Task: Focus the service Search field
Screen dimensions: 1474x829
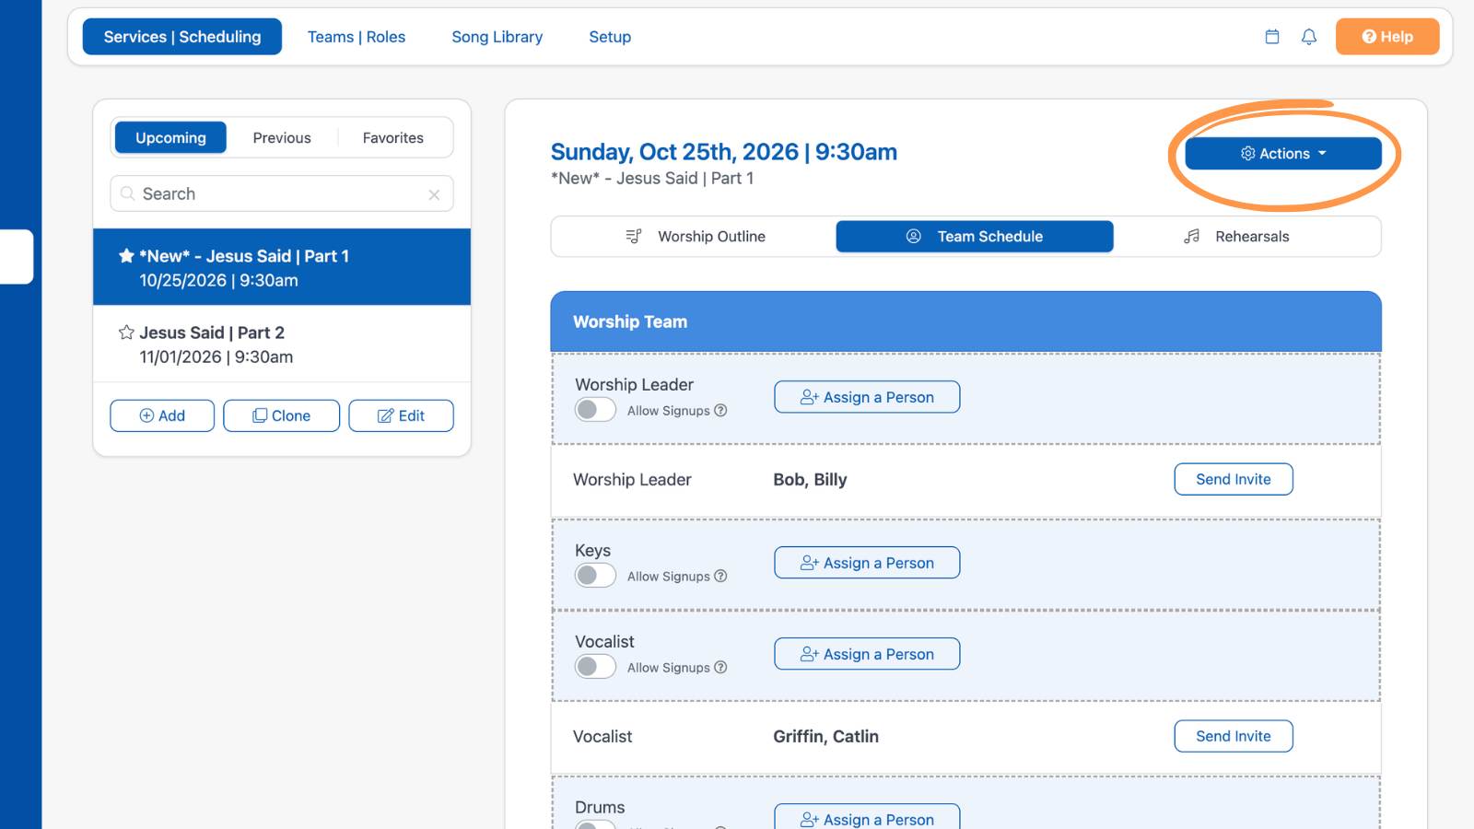Action: click(282, 194)
